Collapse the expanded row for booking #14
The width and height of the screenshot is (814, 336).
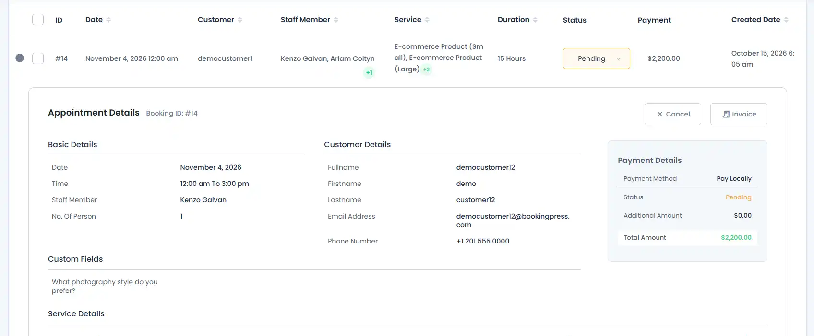[x=20, y=58]
